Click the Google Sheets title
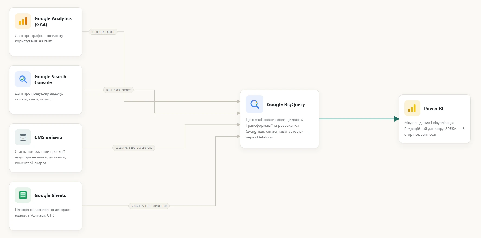 50,195
